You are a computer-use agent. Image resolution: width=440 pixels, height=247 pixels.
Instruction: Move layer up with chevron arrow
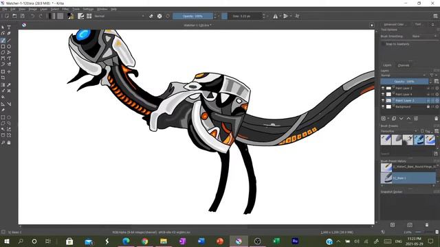[408, 119]
